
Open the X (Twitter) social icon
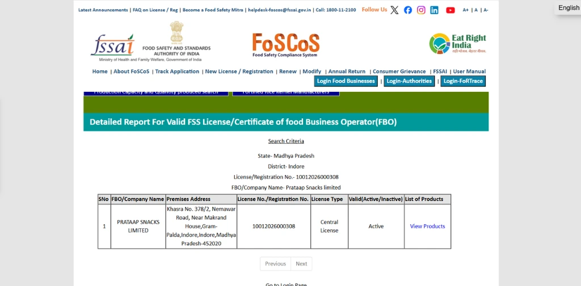(395, 10)
